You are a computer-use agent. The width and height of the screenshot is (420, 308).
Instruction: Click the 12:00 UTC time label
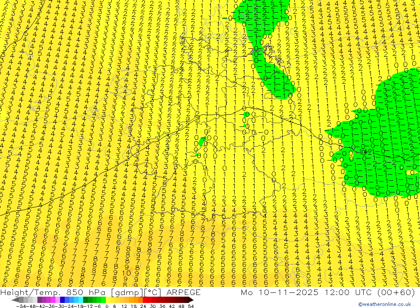point(349,292)
